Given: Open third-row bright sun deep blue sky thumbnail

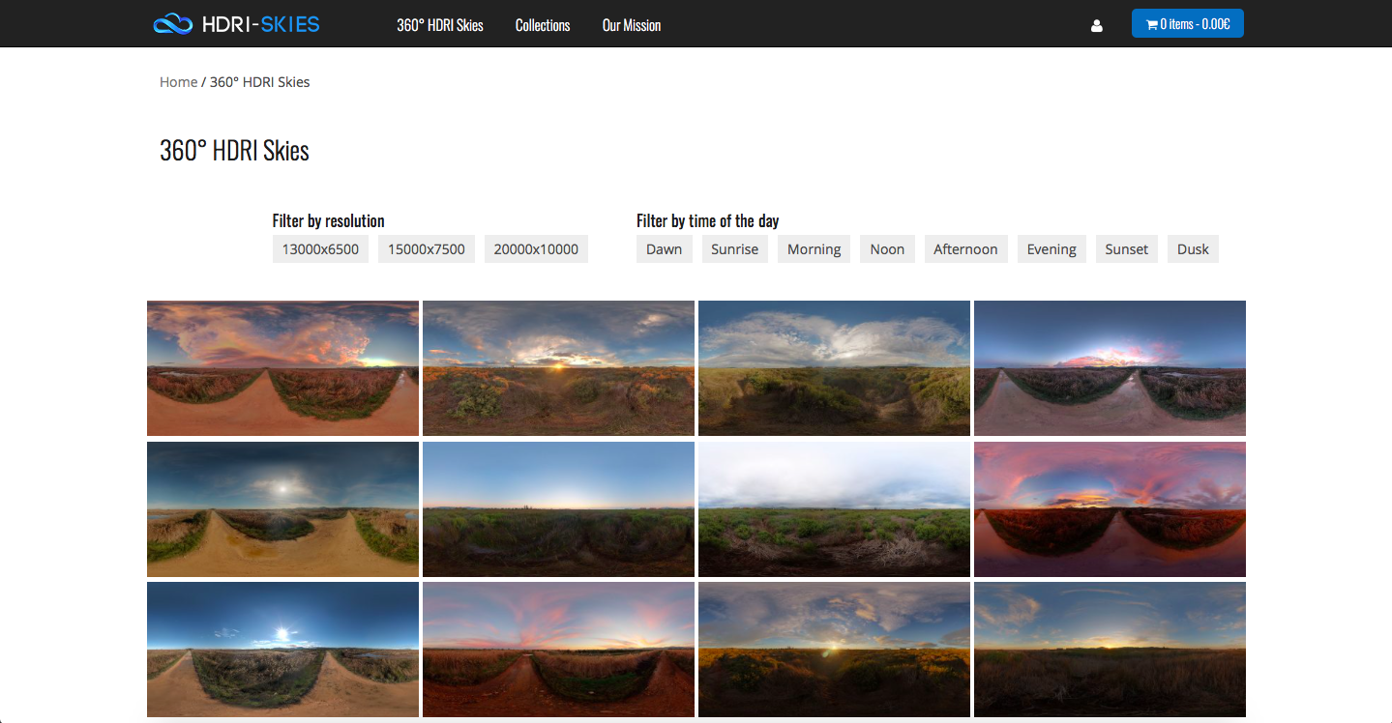Looking at the screenshot, I should 282,650.
